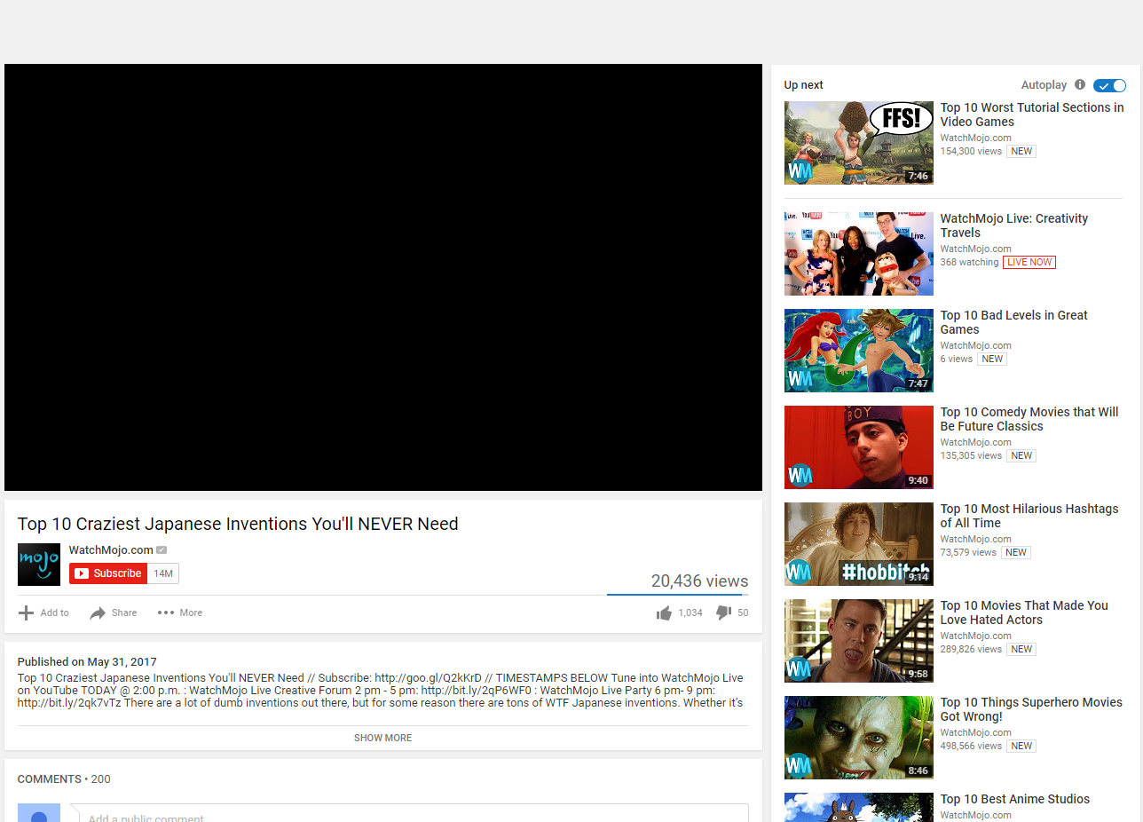Click the Autoplay info icon
This screenshot has width=1143, height=822.
[x=1080, y=85]
